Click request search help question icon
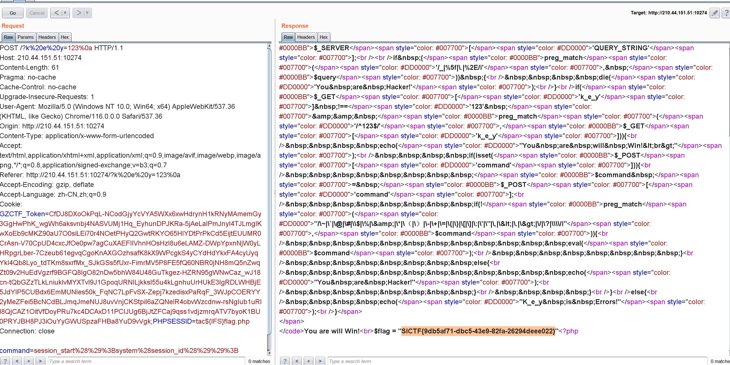This screenshot has height=365, width=730. pyautogui.click(x=5, y=361)
